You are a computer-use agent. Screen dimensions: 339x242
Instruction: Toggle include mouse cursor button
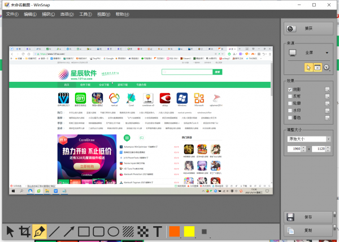pyautogui.click(x=308, y=68)
